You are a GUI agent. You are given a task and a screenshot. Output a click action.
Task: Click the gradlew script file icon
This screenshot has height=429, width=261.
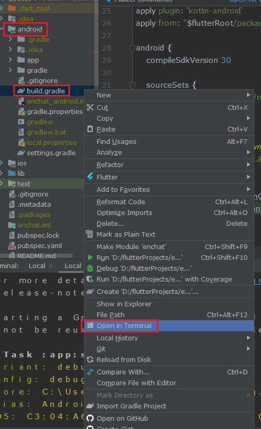click(21, 122)
